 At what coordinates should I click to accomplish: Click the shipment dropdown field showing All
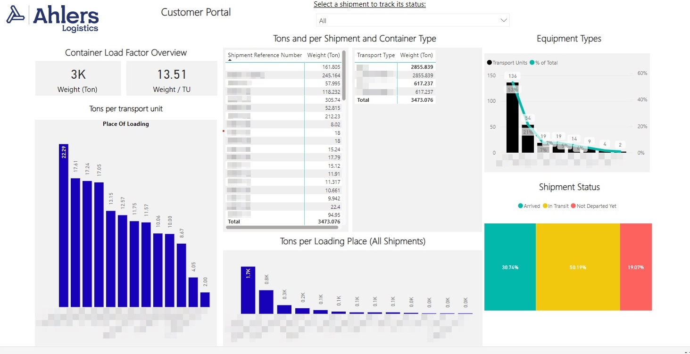406,20
